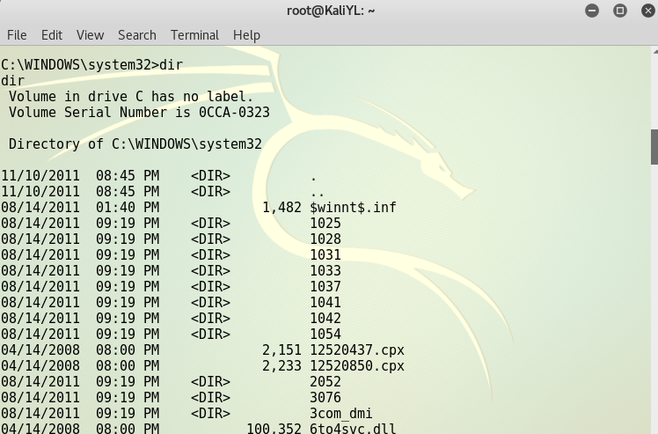This screenshot has height=434, width=658.
Task: Open the Search menu
Action: pyautogui.click(x=137, y=35)
